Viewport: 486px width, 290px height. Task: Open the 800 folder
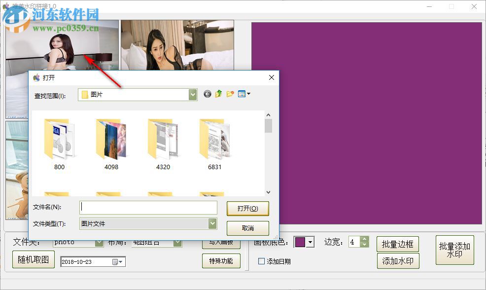pyautogui.click(x=59, y=144)
